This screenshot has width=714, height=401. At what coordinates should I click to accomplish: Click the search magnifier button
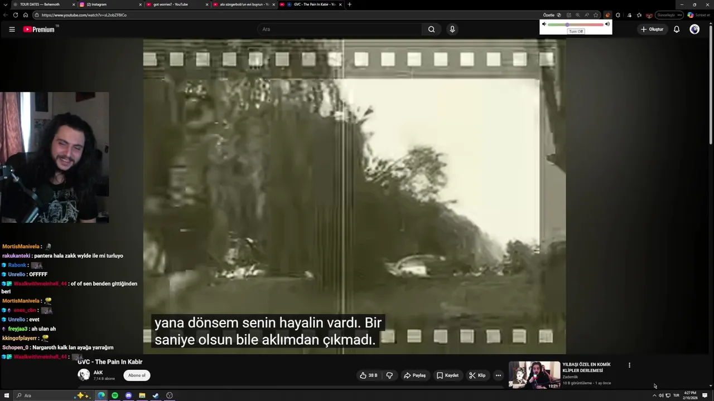431,29
